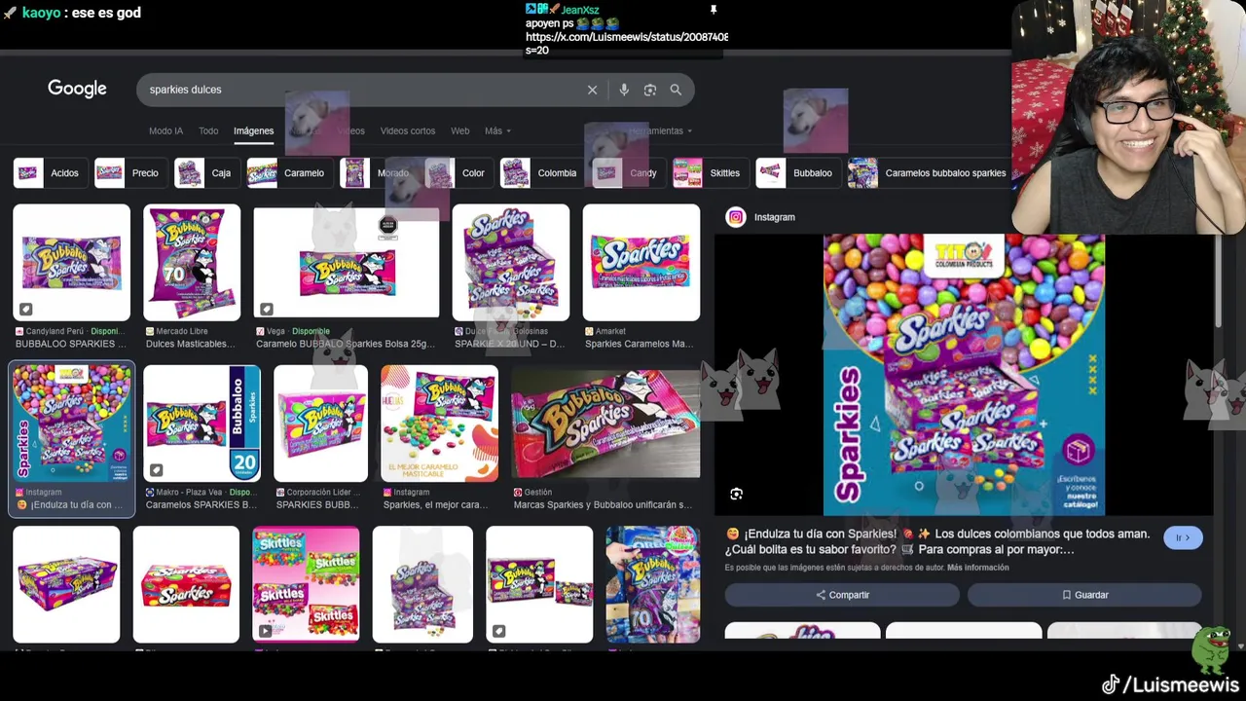
Task: Click the Ir button beside caption
Action: pos(1183,537)
